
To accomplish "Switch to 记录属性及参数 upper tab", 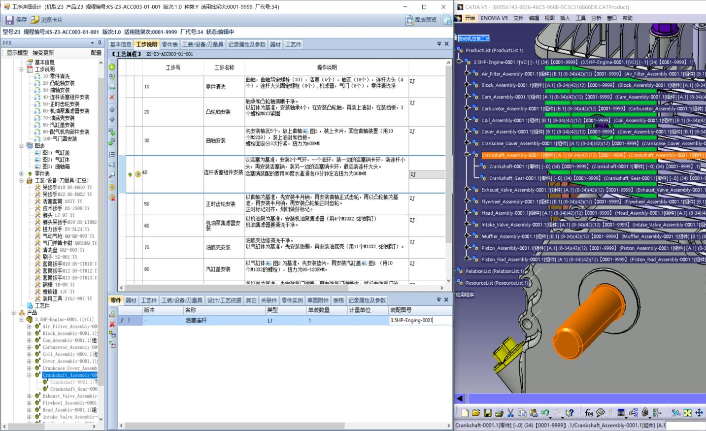I will click(247, 44).
